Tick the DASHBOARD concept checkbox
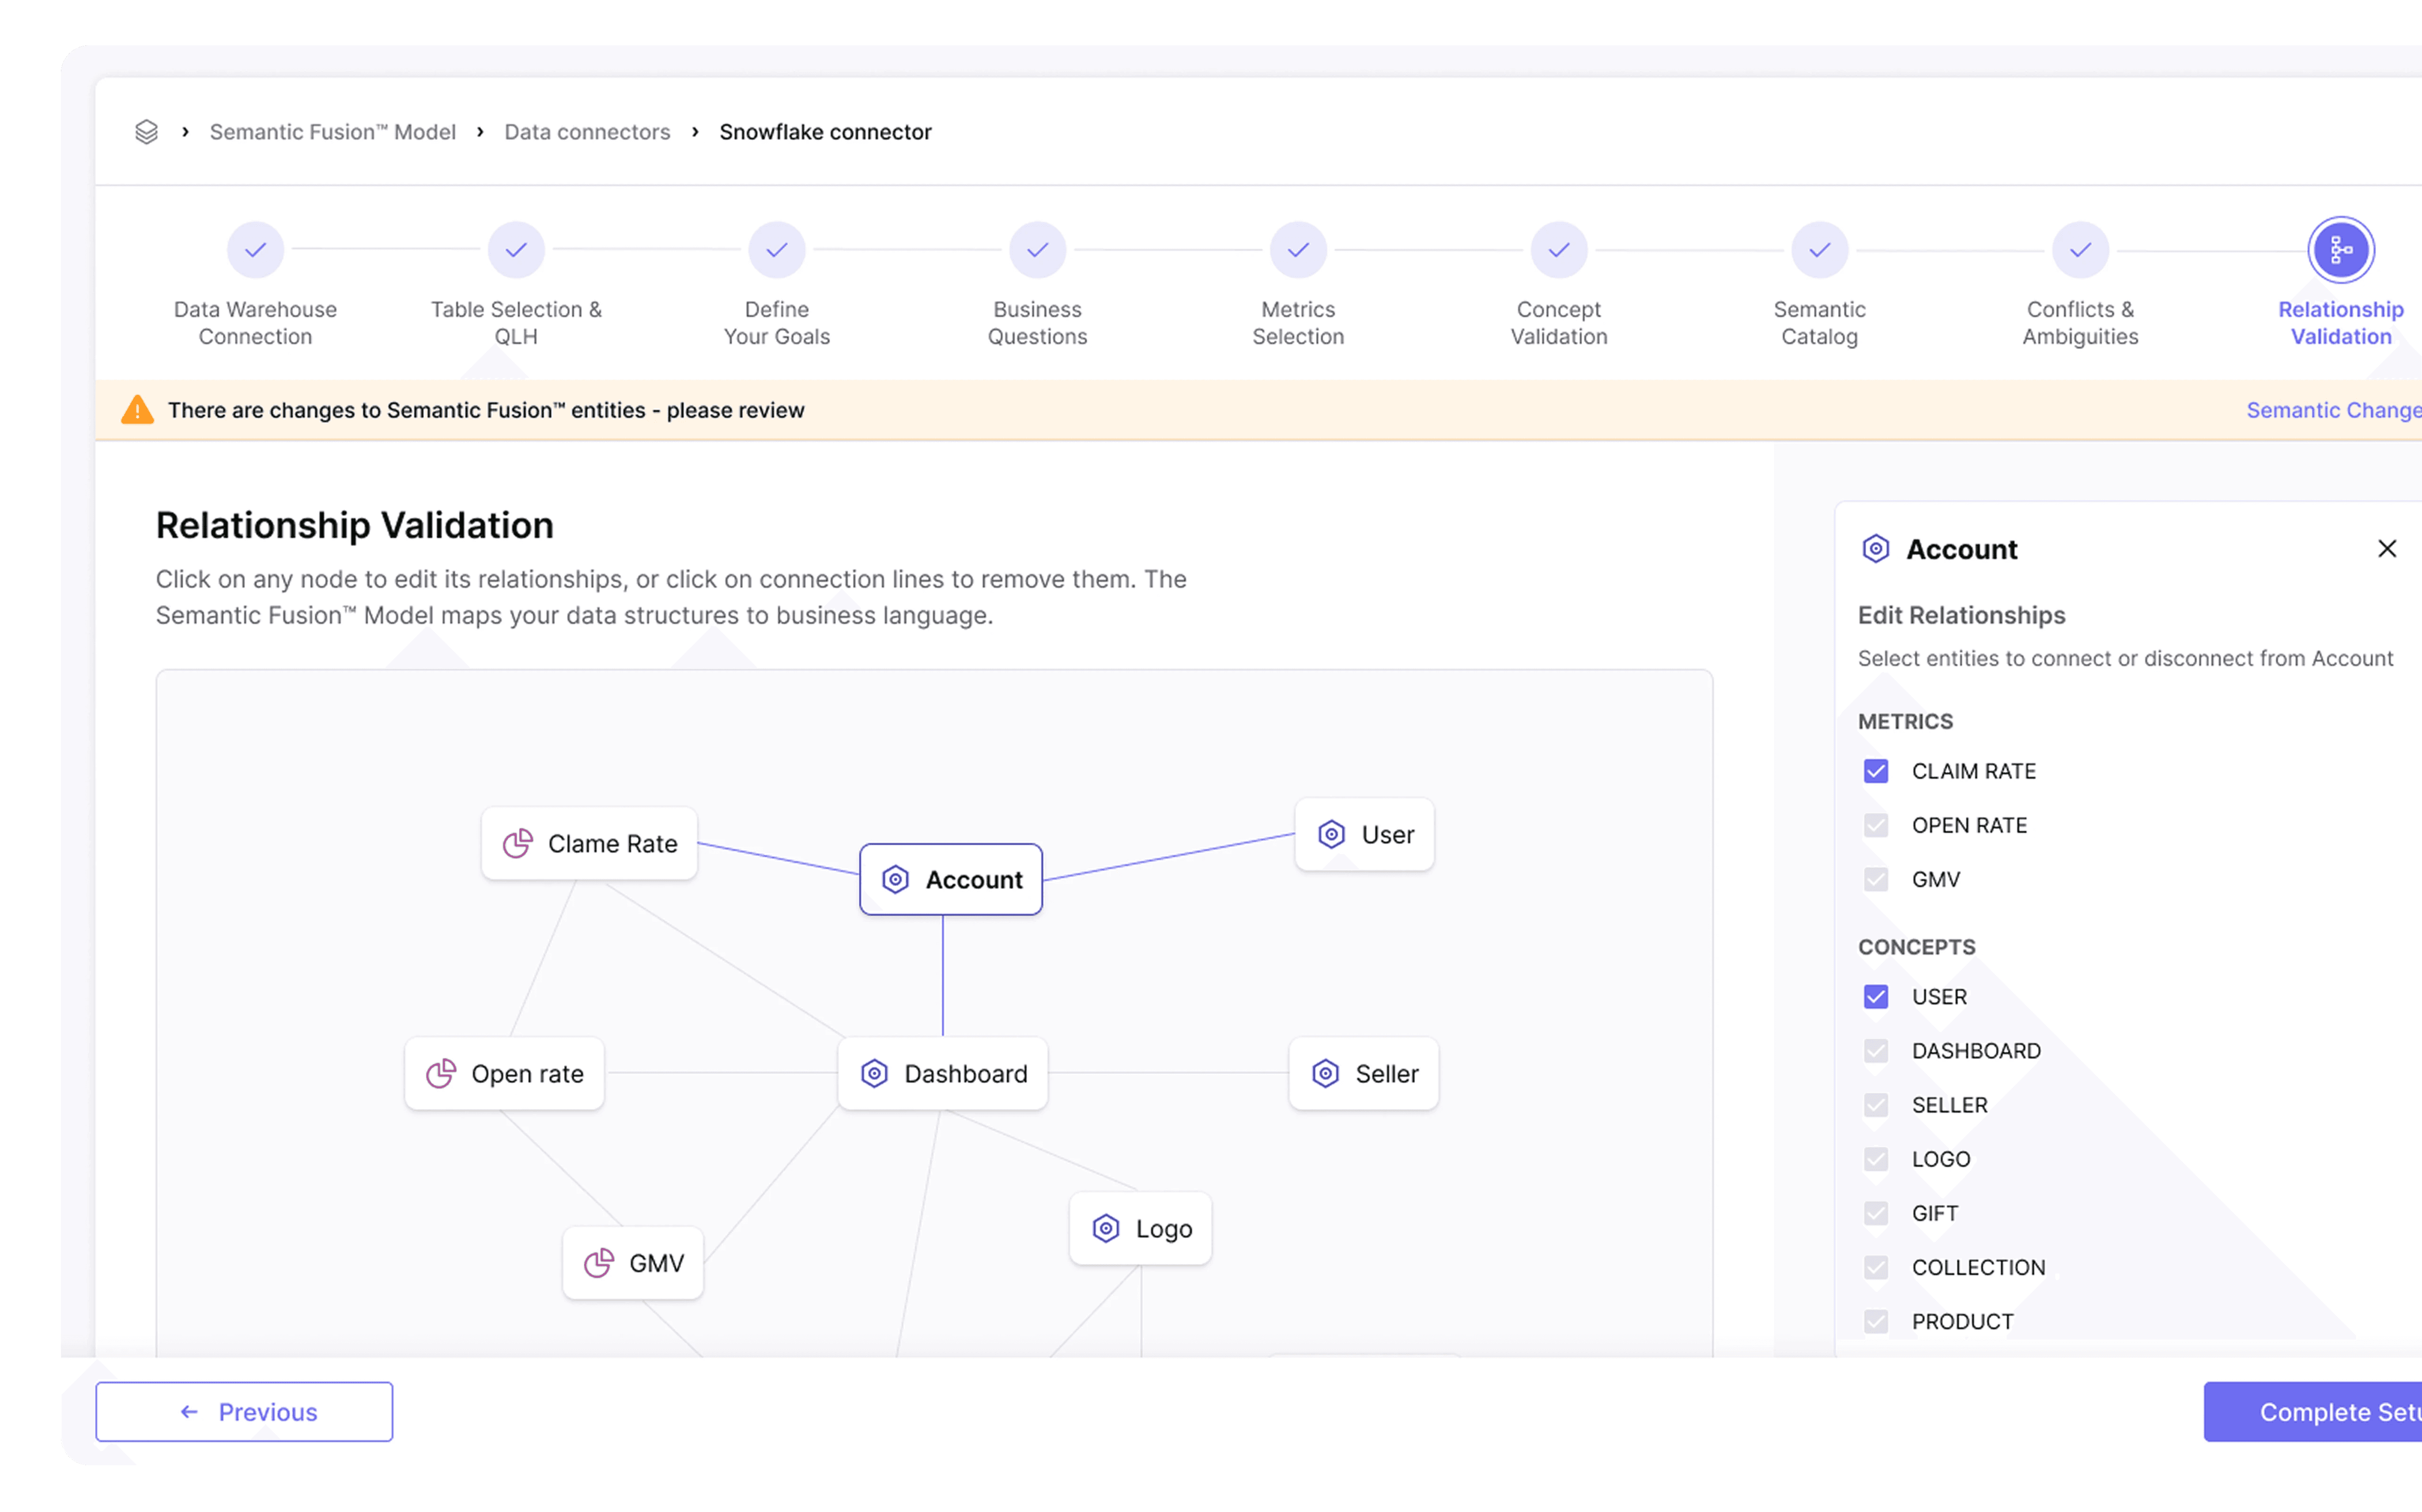This screenshot has height=1512, width=2422. pos(1875,1051)
